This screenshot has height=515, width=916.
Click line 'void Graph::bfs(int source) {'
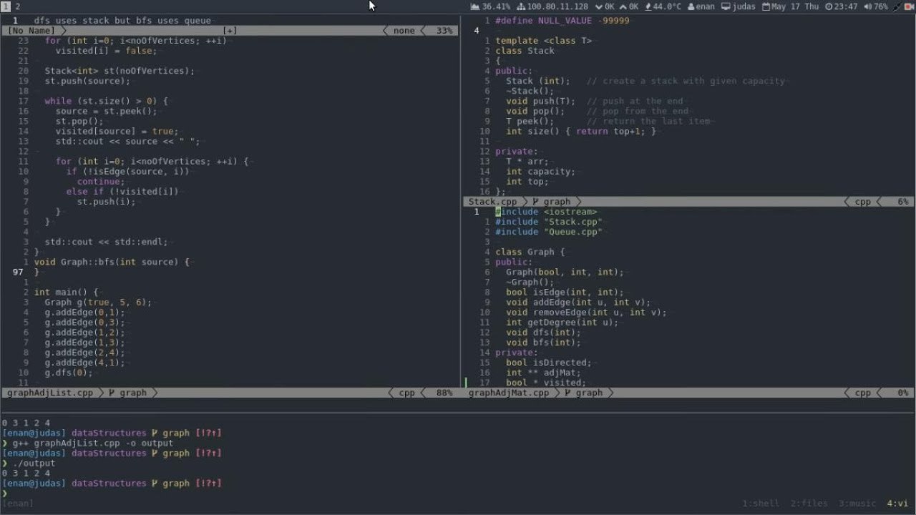tap(112, 262)
